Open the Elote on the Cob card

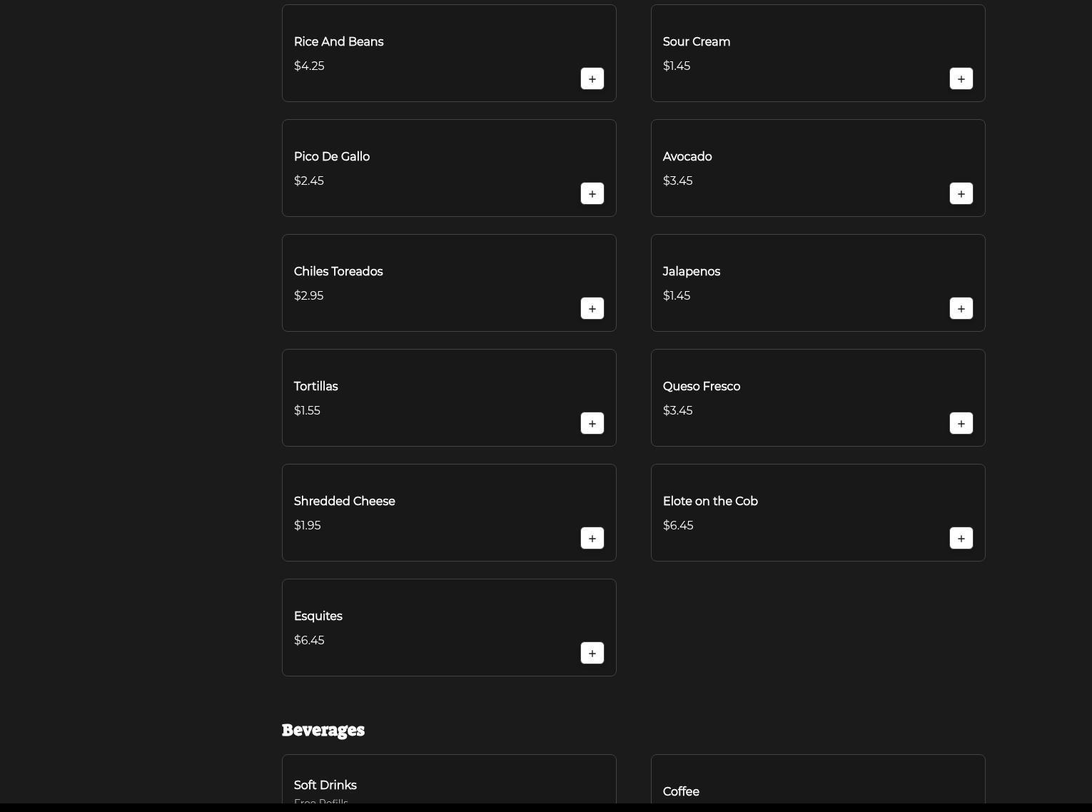(x=818, y=512)
